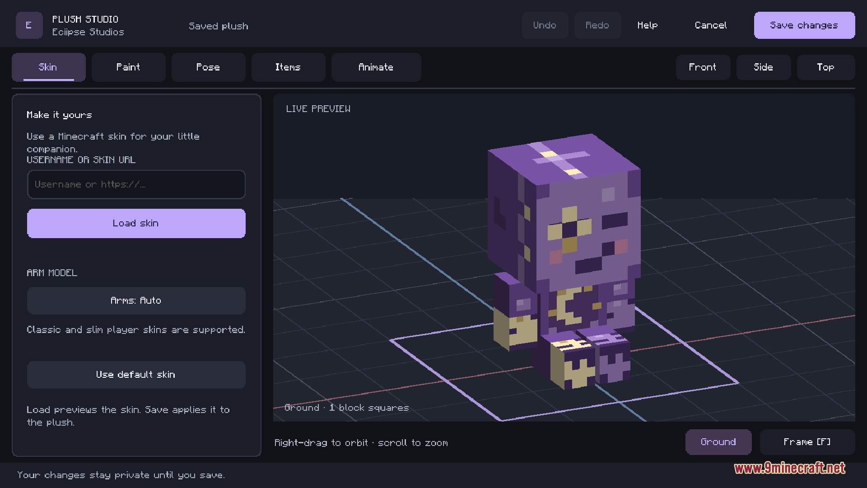
Task: Click 'Ground · 1 block squares' text
Action: point(347,408)
